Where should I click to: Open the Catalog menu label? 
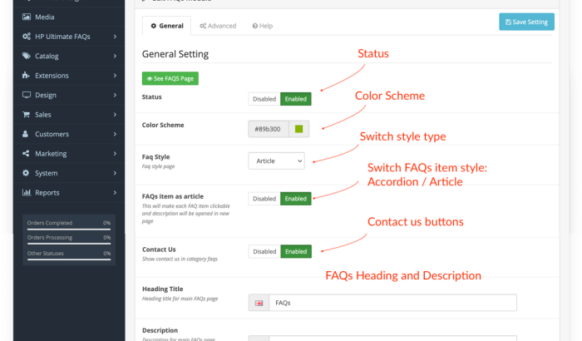tap(47, 56)
